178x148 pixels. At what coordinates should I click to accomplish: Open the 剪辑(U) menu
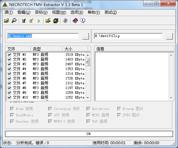click(24, 12)
